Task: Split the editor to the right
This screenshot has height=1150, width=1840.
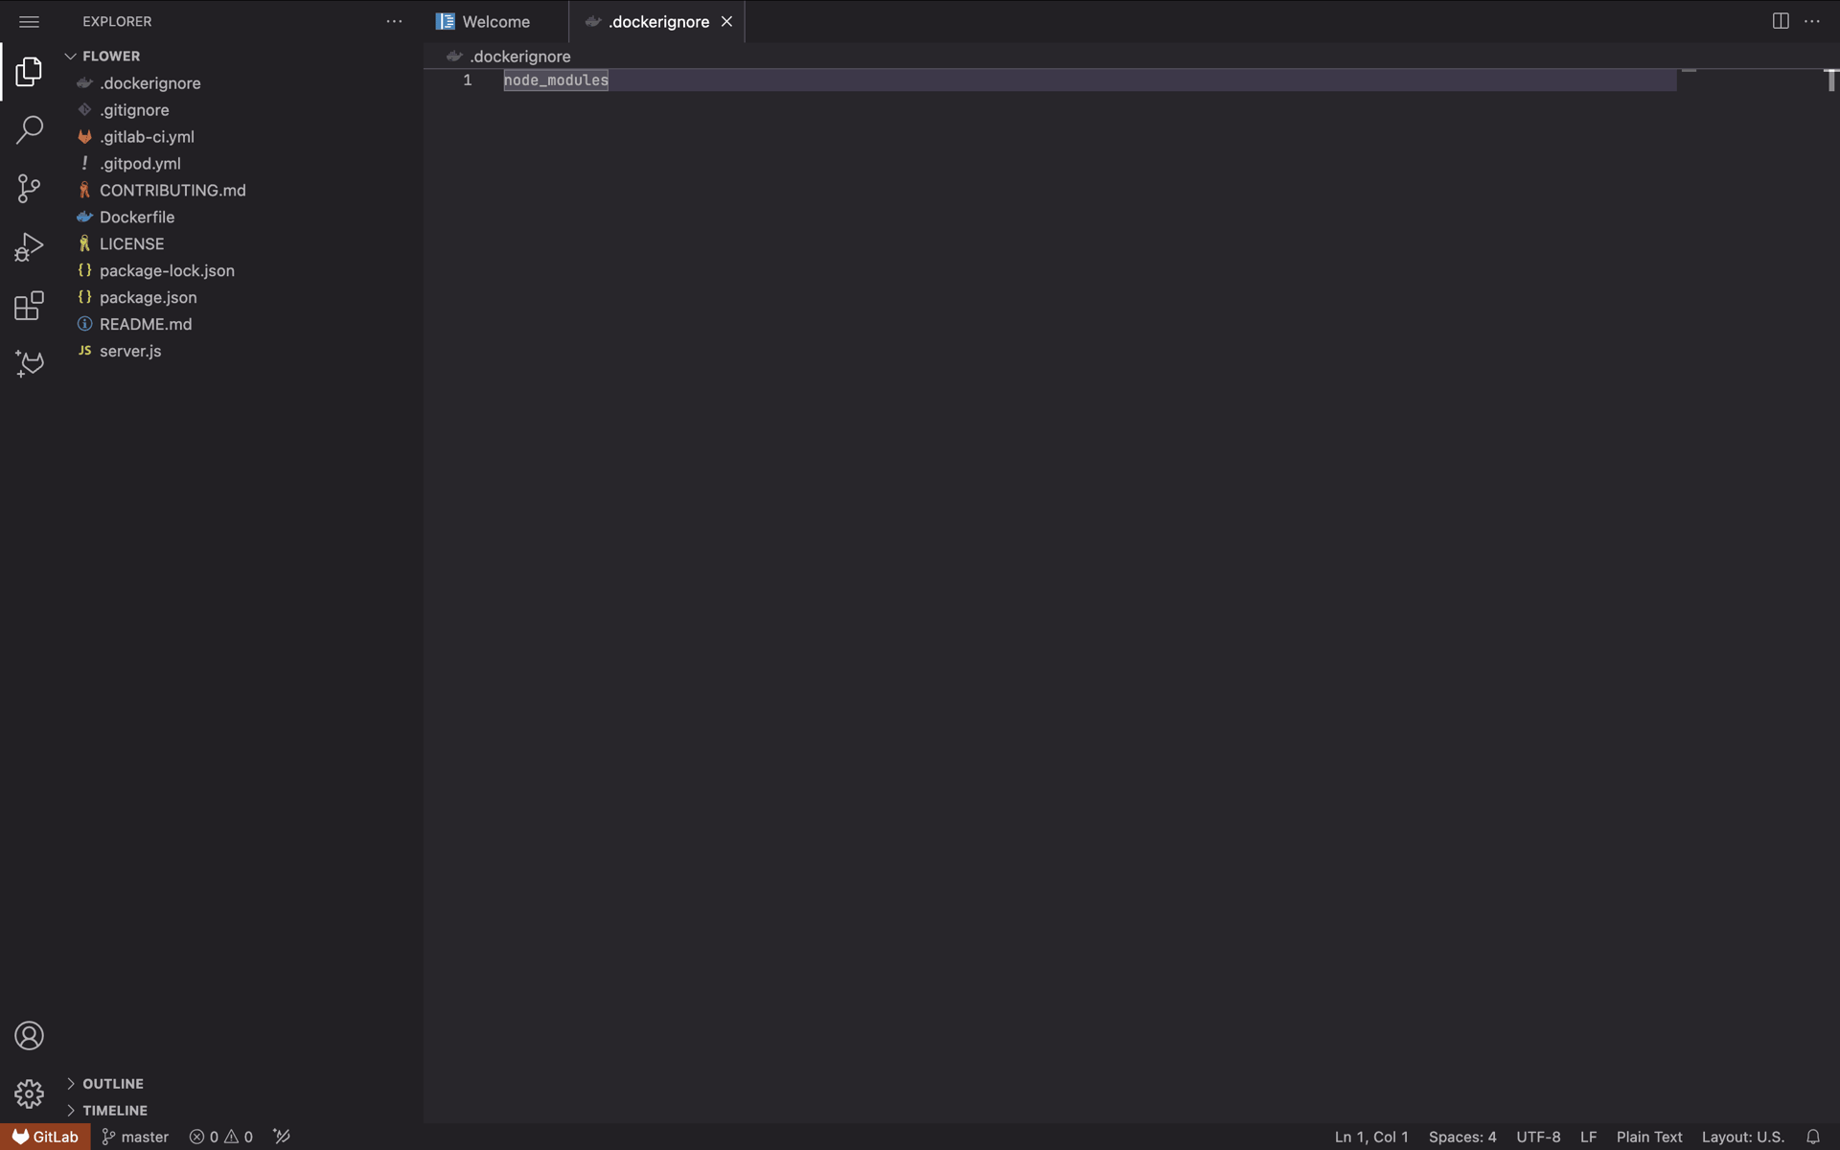Action: [1781, 21]
